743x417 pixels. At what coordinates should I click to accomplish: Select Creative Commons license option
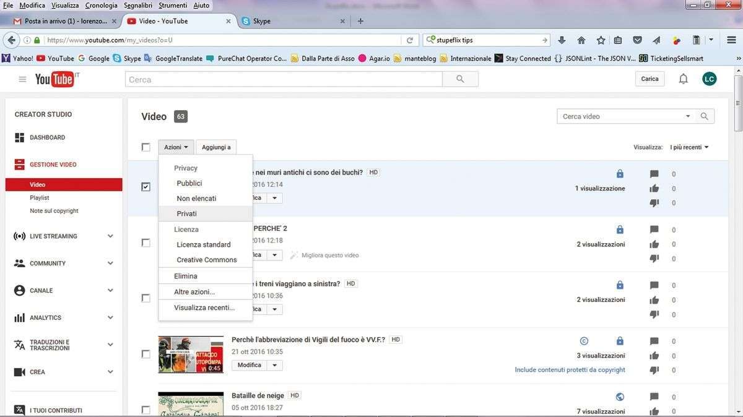[206, 260]
